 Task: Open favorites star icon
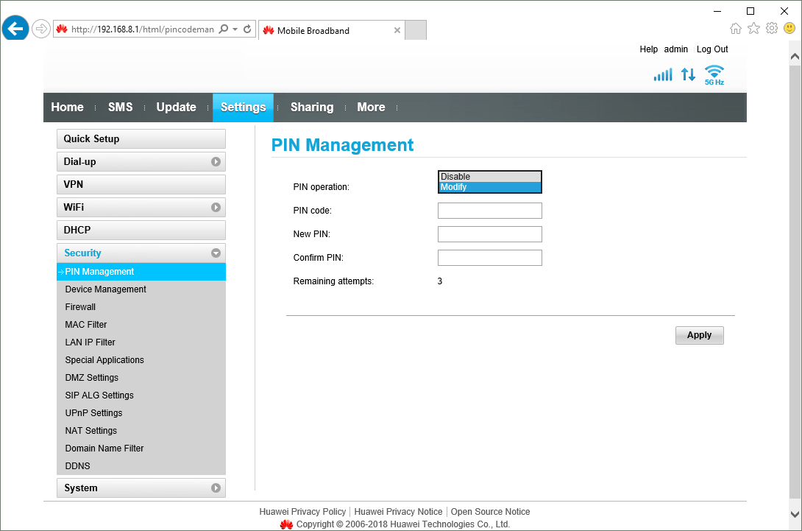tap(753, 29)
